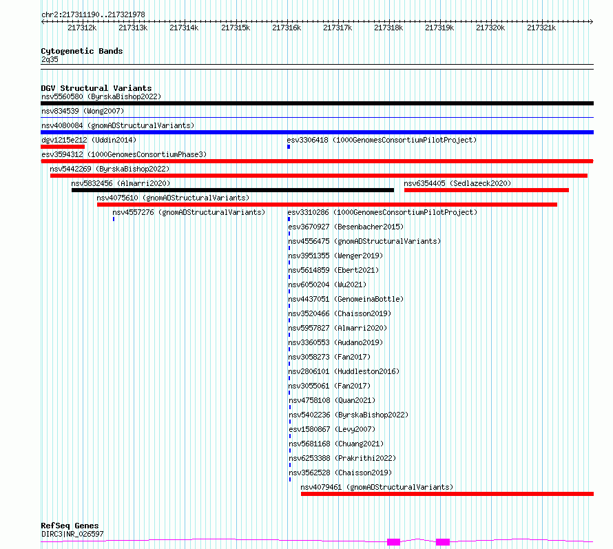Click the right arrowhead of the ruler
This screenshot has height=549, width=613.
[591, 22]
